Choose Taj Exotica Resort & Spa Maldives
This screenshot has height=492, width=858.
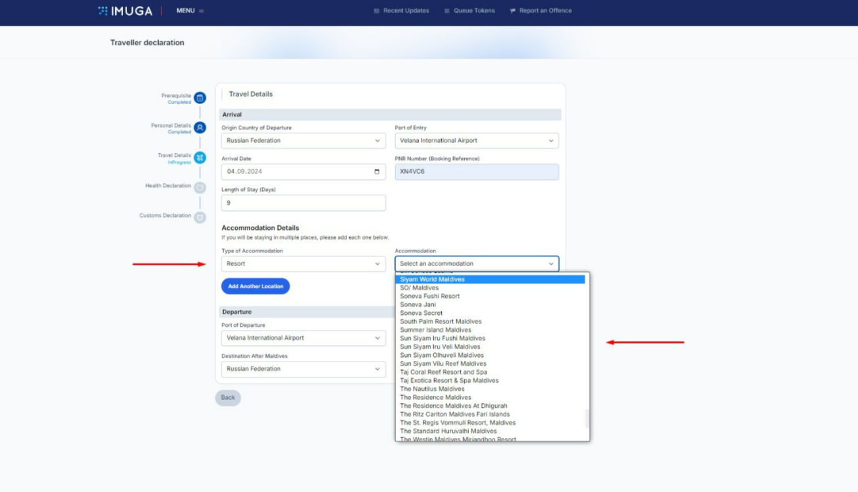point(490,381)
